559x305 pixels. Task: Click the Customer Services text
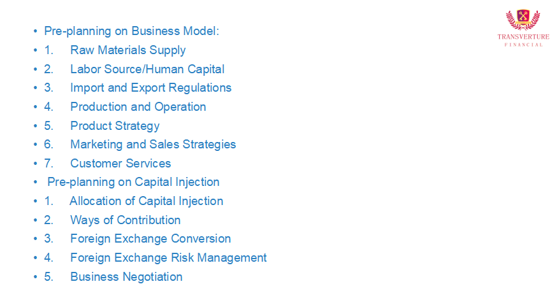pyautogui.click(x=120, y=164)
